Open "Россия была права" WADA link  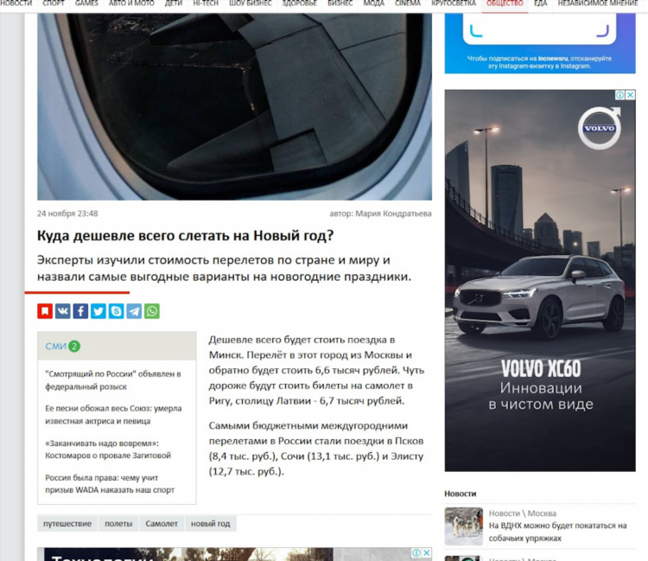pyautogui.click(x=110, y=484)
